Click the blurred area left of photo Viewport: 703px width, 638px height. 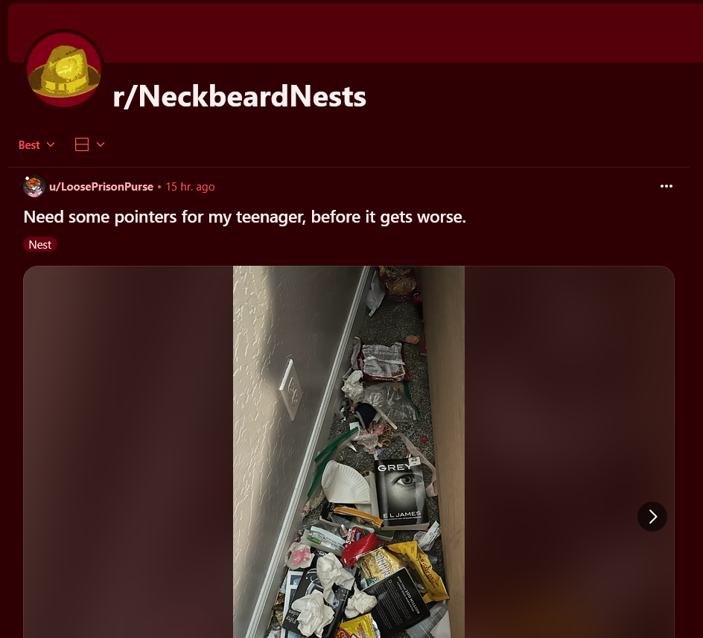pos(128,452)
